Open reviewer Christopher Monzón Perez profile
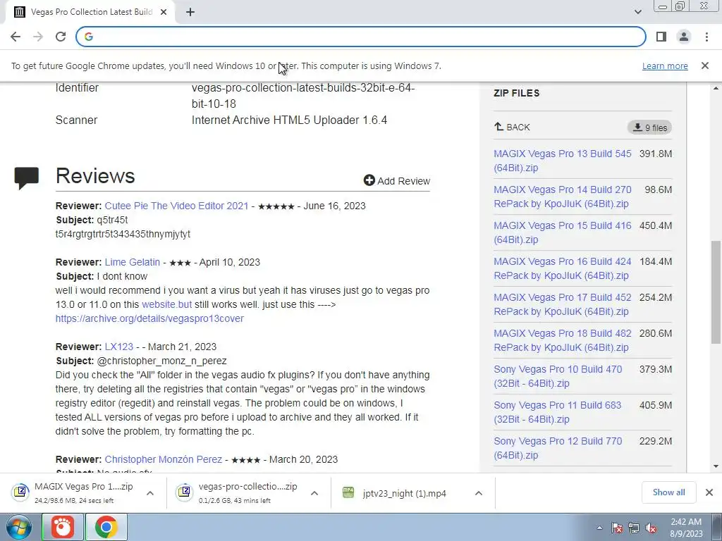This screenshot has width=722, height=541. tap(163, 459)
